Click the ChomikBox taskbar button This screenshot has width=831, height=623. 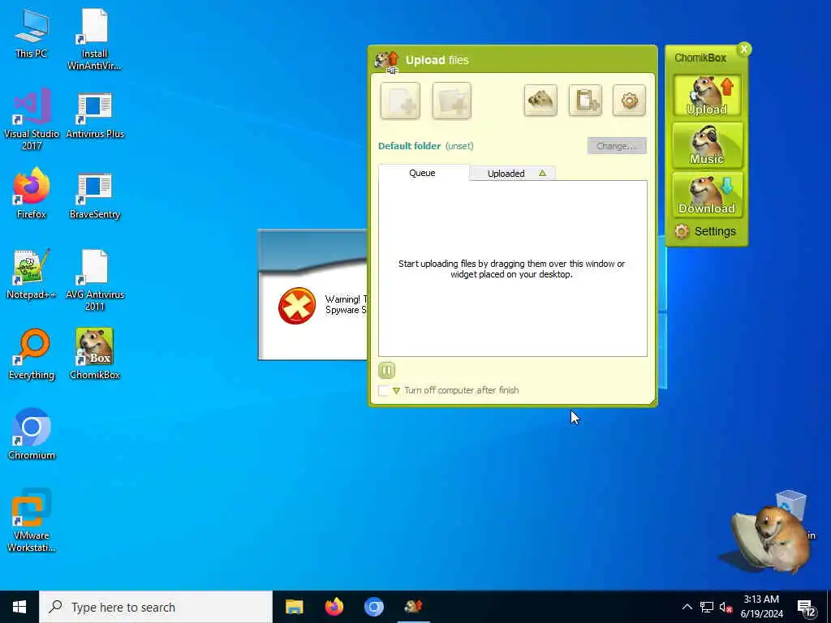(x=413, y=607)
